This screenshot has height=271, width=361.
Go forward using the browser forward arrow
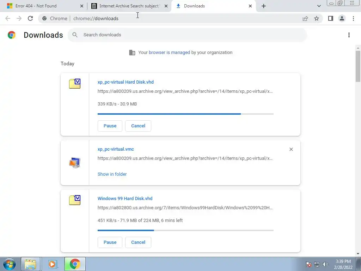[19, 18]
